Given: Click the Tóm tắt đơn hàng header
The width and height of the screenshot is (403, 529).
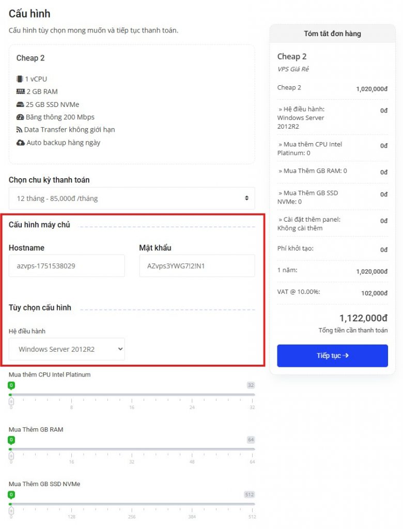Looking at the screenshot, I should [x=332, y=34].
